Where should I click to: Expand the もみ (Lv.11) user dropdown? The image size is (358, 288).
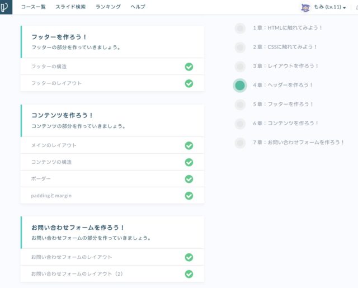pyautogui.click(x=329, y=7)
